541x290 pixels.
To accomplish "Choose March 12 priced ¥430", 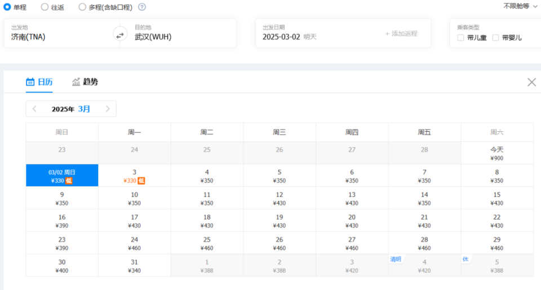I will (280, 198).
